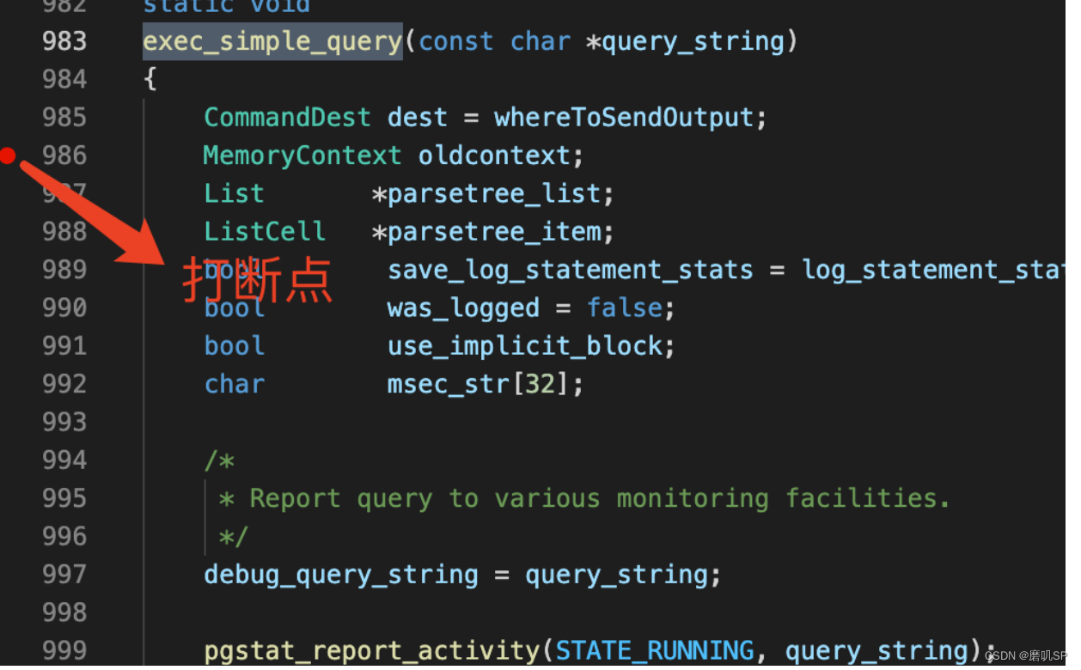Select line number 983 in the gutter
The width and height of the screenshot is (1081, 670).
(64, 41)
